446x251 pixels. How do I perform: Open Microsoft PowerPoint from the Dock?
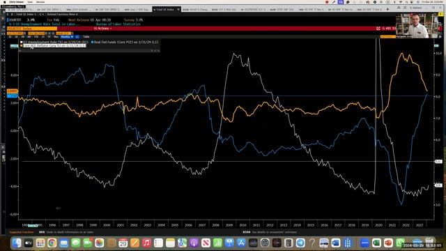(x=388, y=243)
